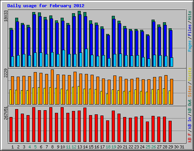The height and width of the screenshot is (151, 194).
Task: Click the 'Daily usage for February 2012' title
Action: pos(46,6)
